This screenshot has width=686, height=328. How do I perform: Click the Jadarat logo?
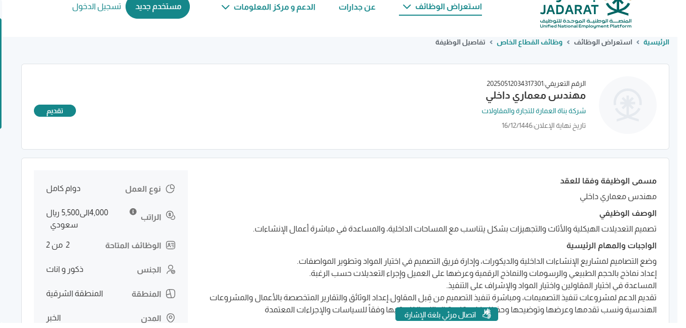pyautogui.click(x=585, y=14)
